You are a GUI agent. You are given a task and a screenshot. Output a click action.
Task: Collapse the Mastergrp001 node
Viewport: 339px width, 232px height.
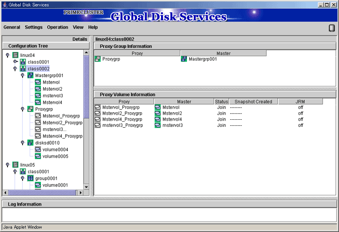(23, 76)
